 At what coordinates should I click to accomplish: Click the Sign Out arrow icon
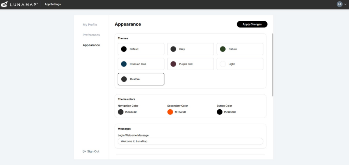(84, 151)
